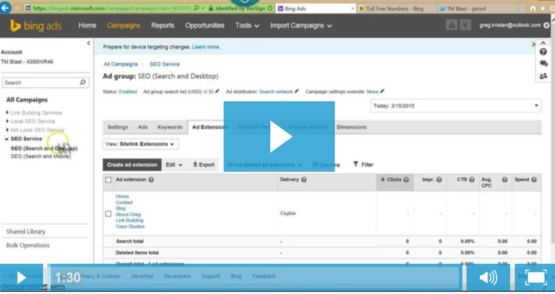Image resolution: width=555 pixels, height=294 pixels.
Task: Click the sidebar search magnifier icon
Action: 83,83
